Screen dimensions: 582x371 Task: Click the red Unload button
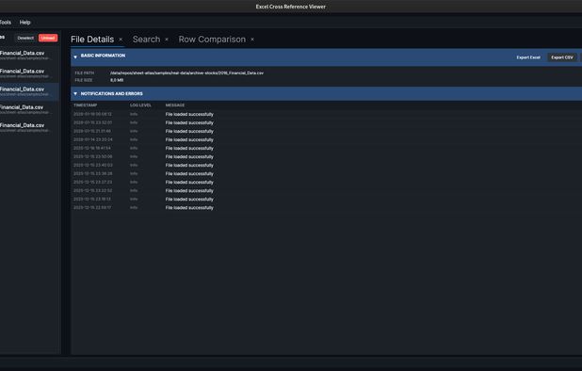click(48, 38)
